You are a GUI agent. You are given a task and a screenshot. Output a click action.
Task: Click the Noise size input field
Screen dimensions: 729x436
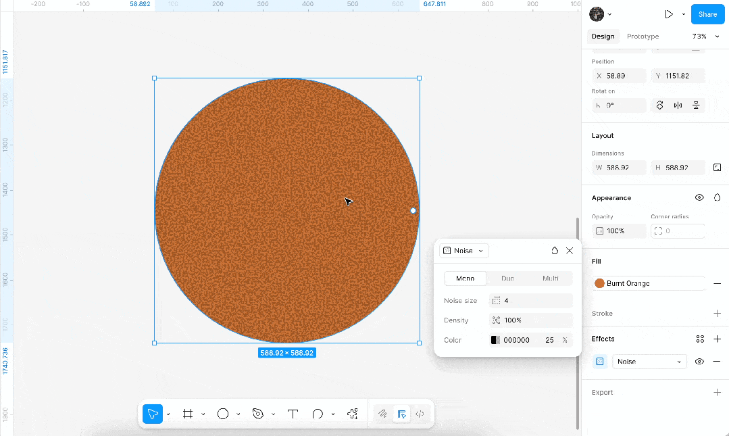(530, 301)
